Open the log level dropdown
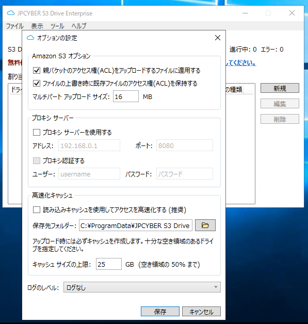Image resolution: width=308 pixels, height=324 pixels. click(x=142, y=287)
